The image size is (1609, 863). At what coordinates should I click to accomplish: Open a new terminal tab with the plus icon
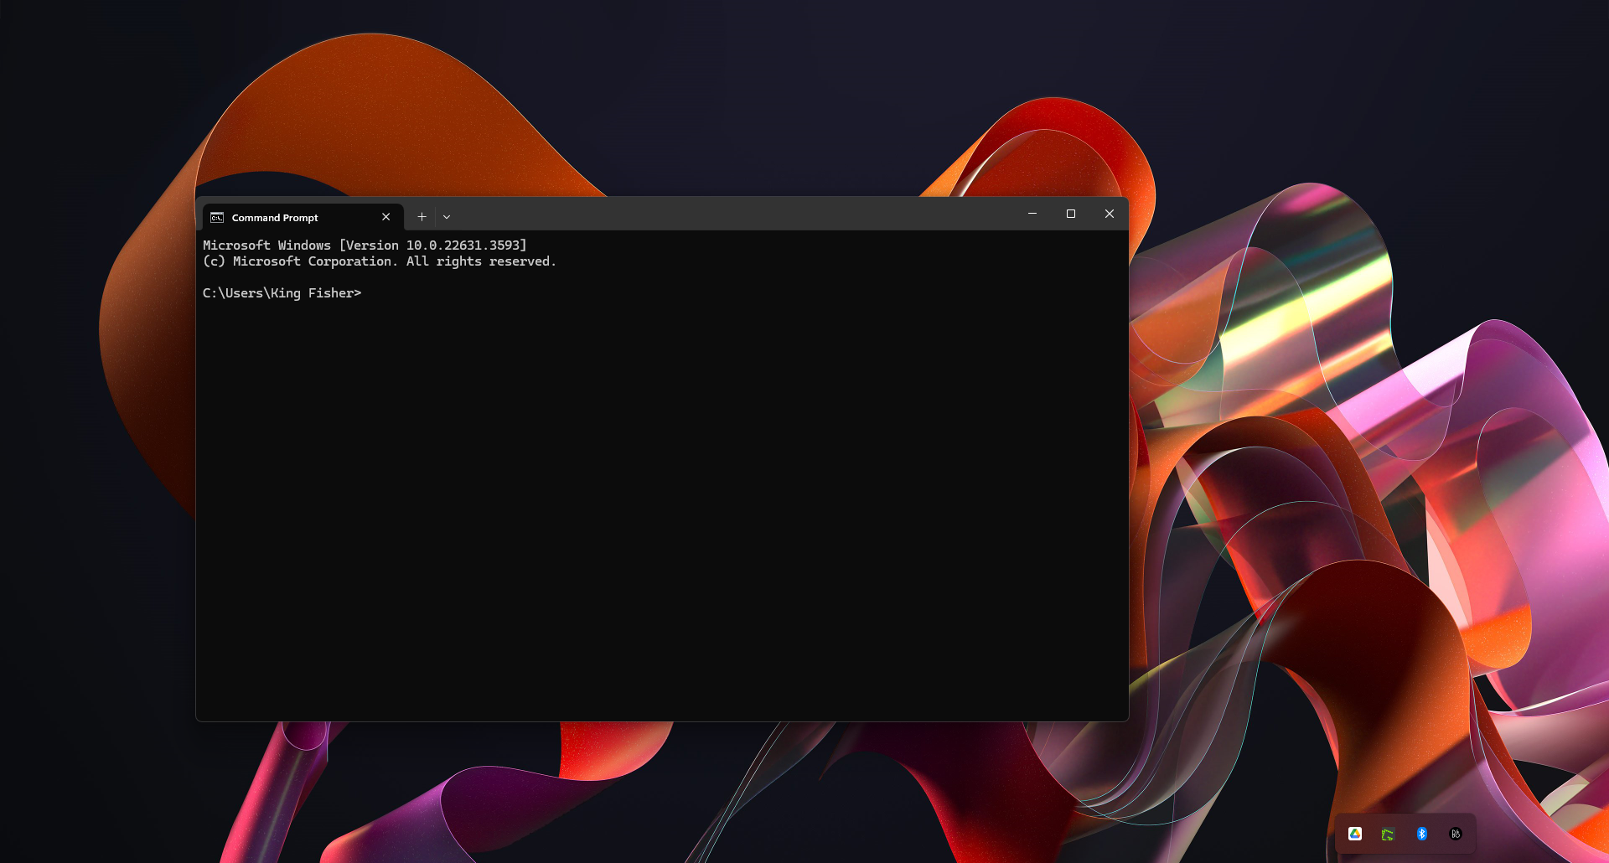pyautogui.click(x=422, y=216)
